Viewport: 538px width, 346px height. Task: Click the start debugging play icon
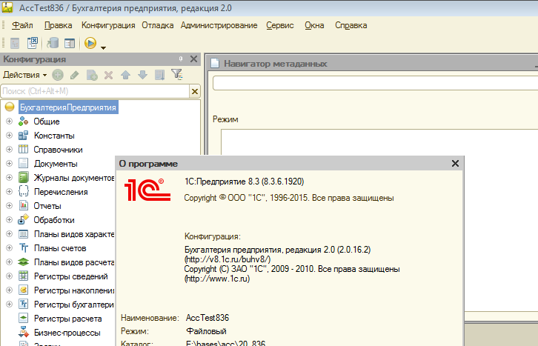tap(90, 43)
